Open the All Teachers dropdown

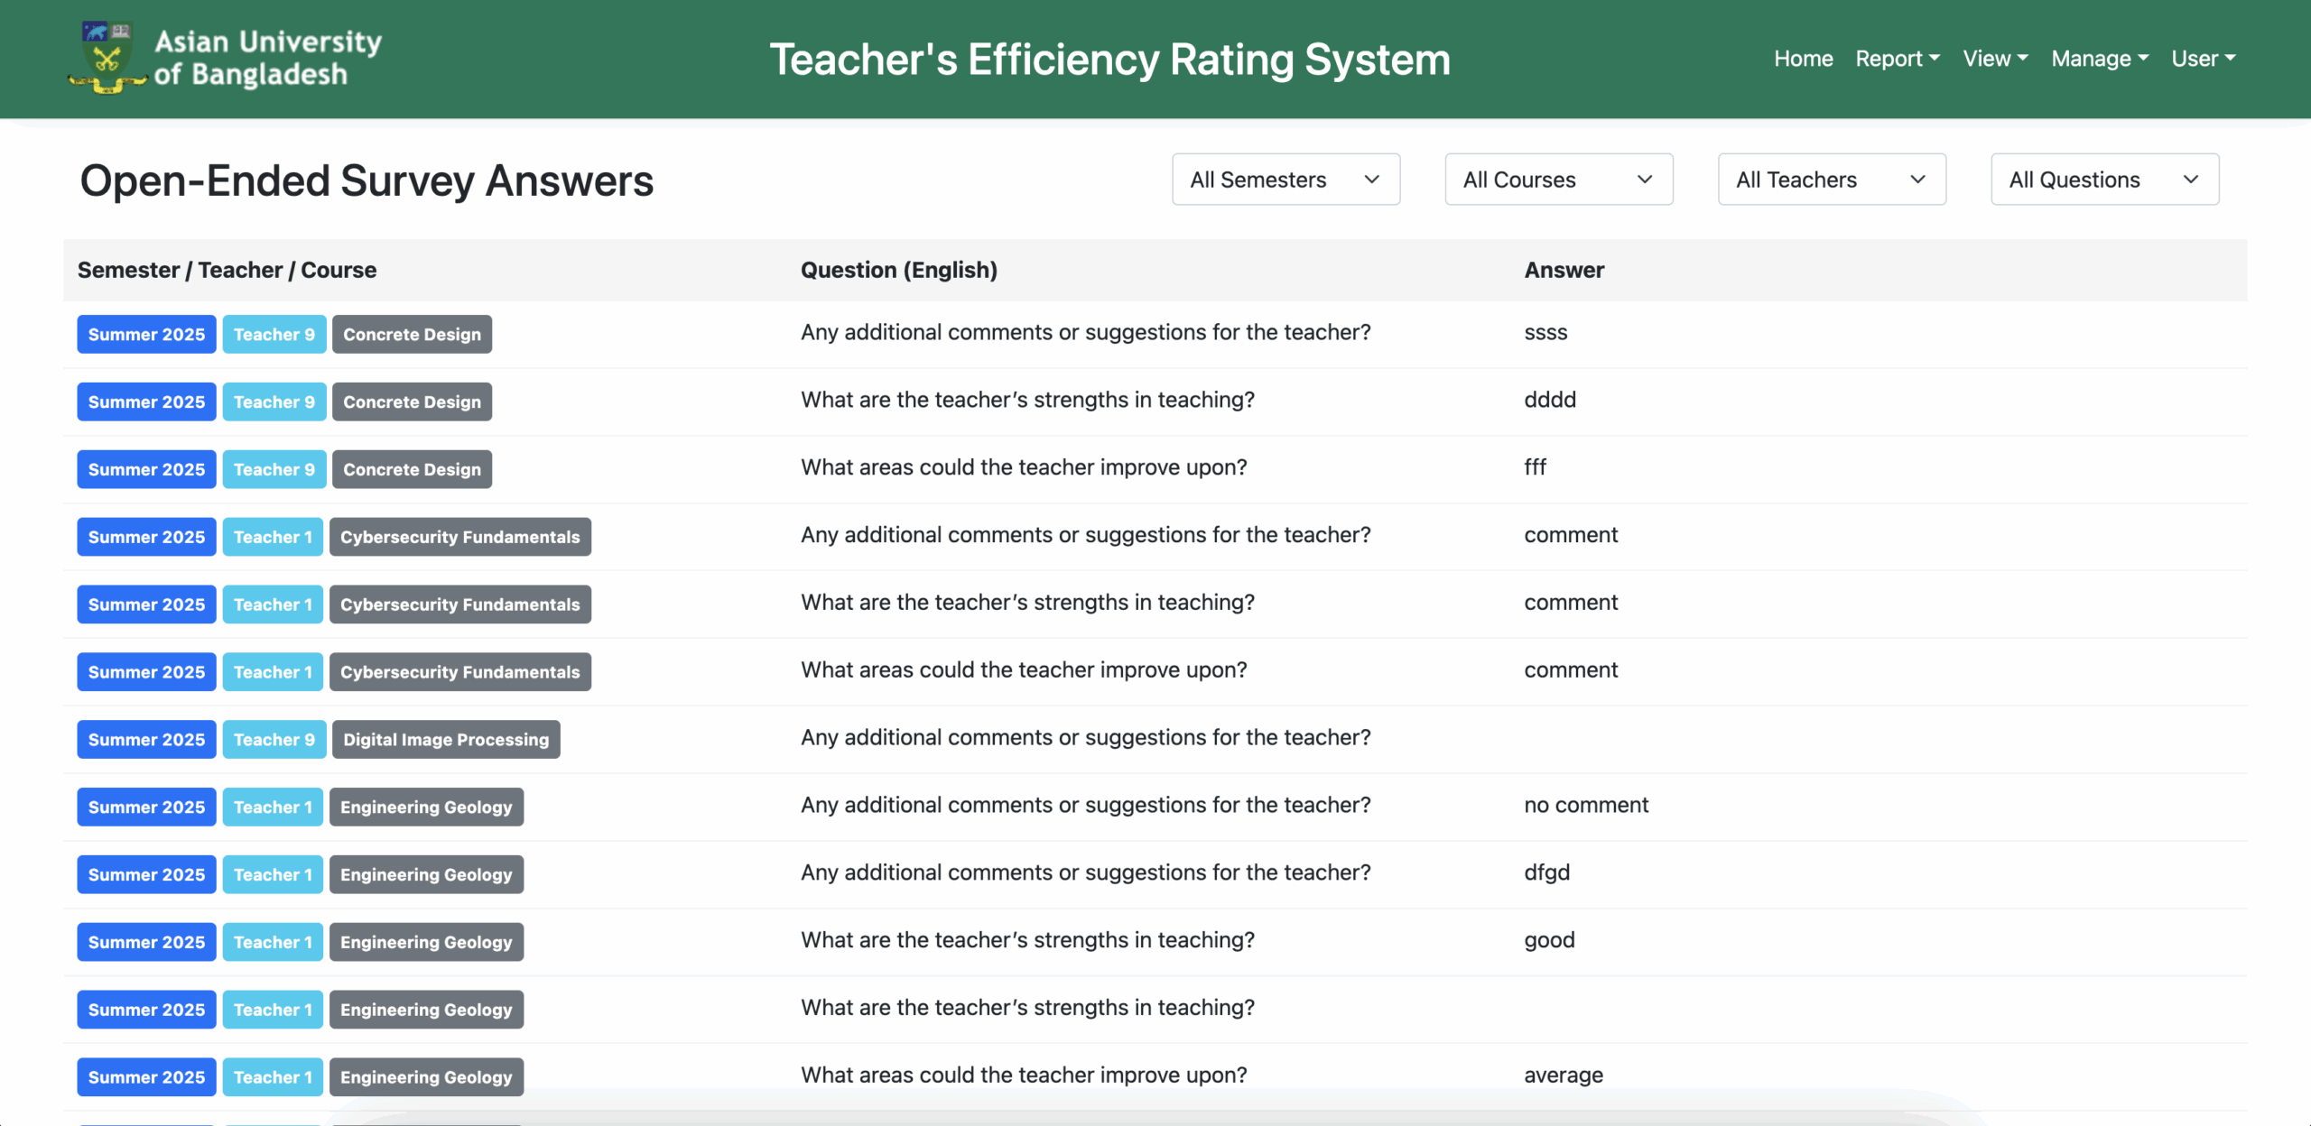pyautogui.click(x=1831, y=180)
